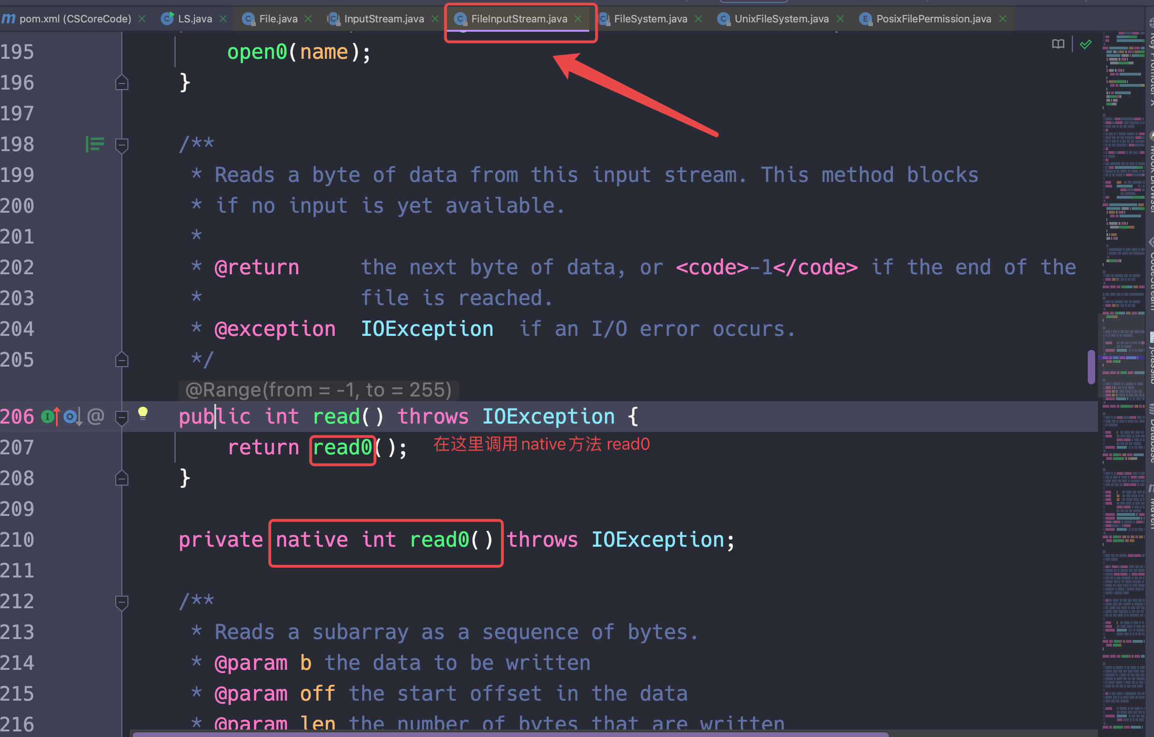1154x737 pixels.
Task: Click the vertical scrollbar thumb on the right
Action: point(1091,367)
